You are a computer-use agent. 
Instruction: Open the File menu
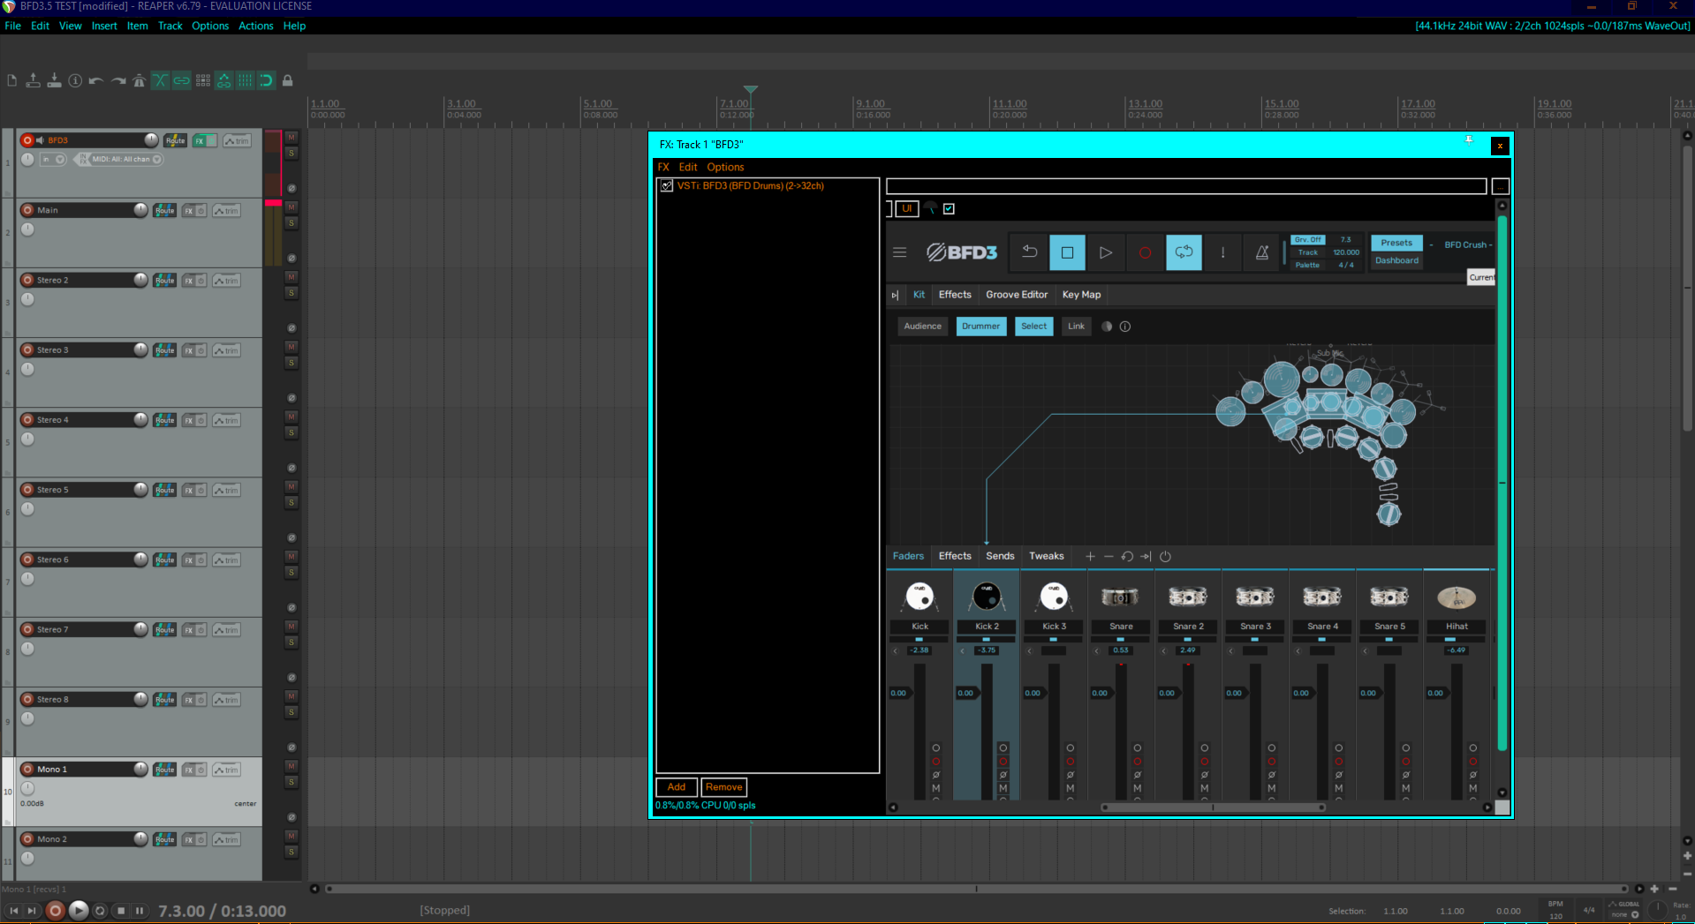(12, 26)
